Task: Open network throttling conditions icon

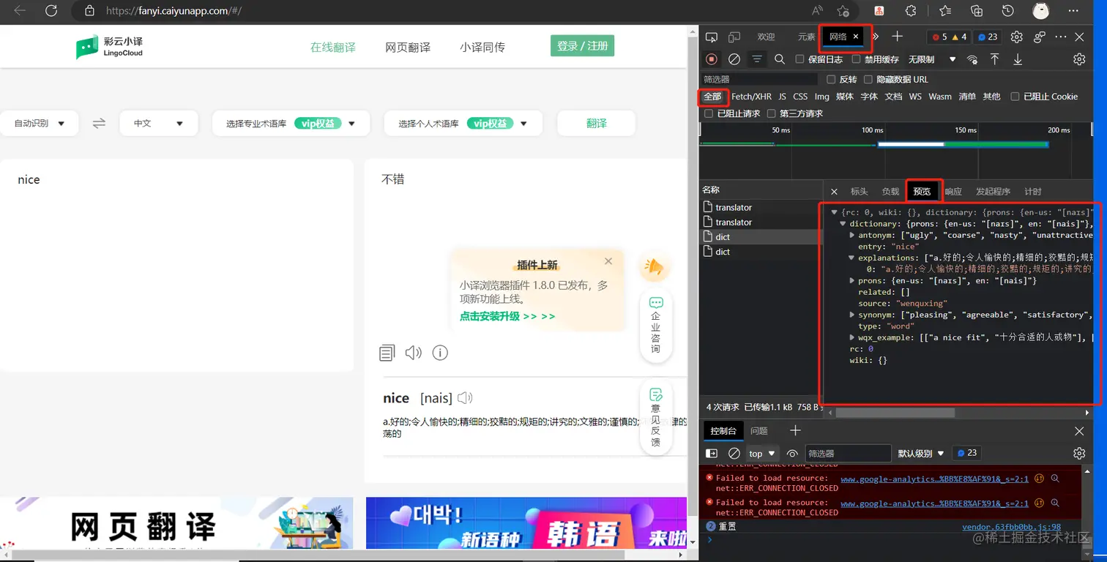Action: 972,59
